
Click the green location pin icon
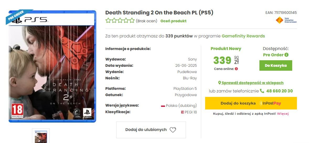[220, 83]
